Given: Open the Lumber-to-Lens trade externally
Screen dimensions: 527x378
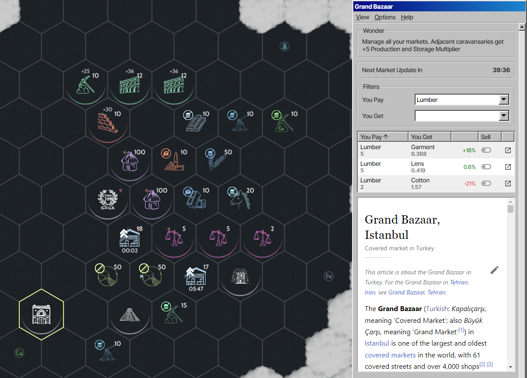Looking at the screenshot, I should click(508, 167).
